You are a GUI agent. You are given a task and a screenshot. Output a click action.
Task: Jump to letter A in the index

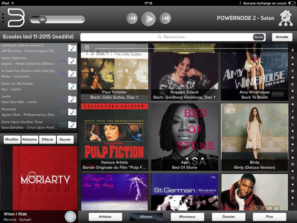click(292, 58)
